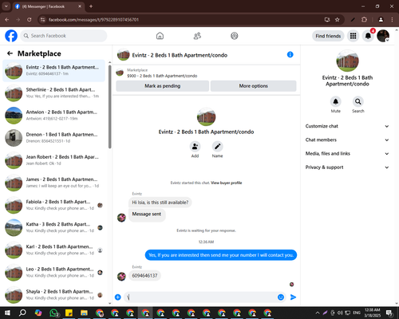The height and width of the screenshot is (319, 399).
Task: Click the listing thumbnail in right panel
Action: [x=347, y=61]
